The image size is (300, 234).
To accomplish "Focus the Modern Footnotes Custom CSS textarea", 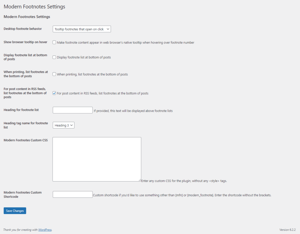I will coord(97,159).
